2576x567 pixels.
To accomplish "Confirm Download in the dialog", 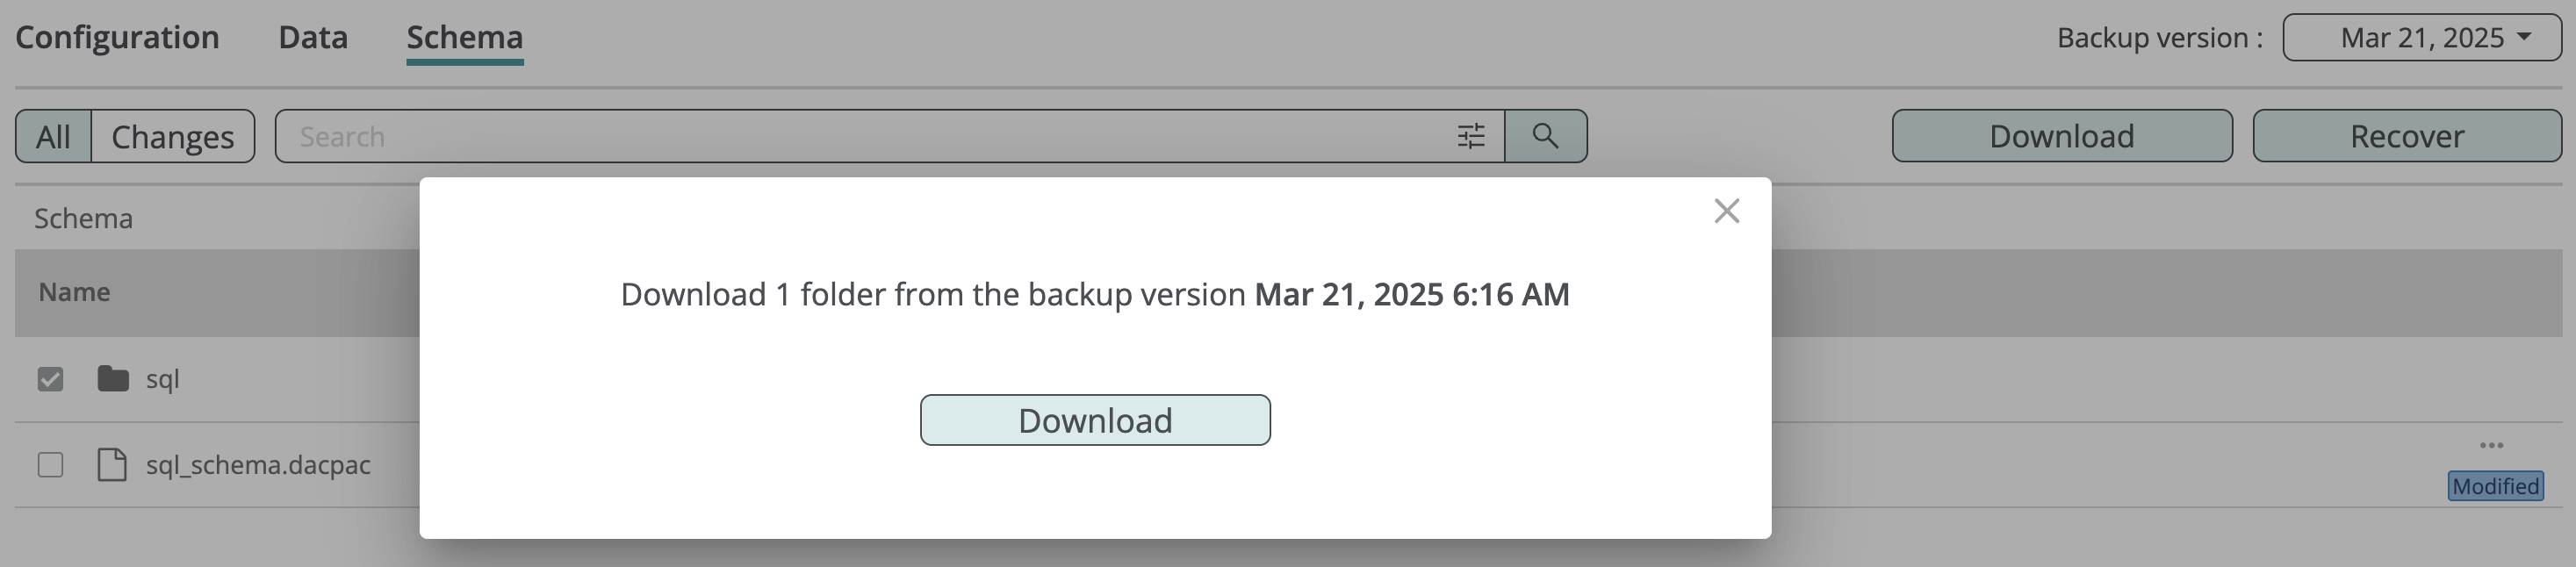I will point(1095,420).
